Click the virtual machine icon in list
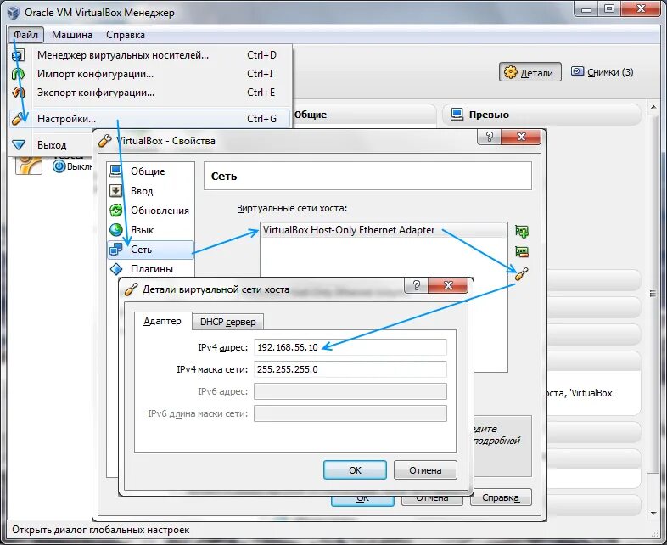667x545 pixels. tap(29, 165)
